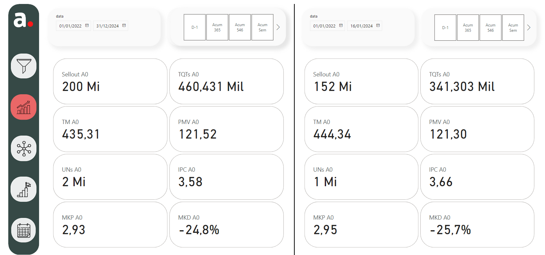545x255 pixels.
Task: Select D-1 button in left panel
Action: tap(195, 27)
